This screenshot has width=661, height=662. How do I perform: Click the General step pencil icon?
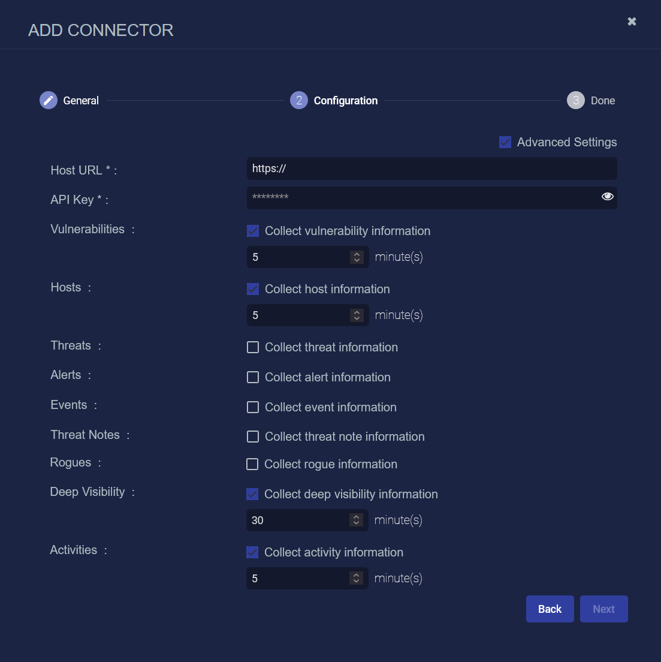(x=49, y=100)
